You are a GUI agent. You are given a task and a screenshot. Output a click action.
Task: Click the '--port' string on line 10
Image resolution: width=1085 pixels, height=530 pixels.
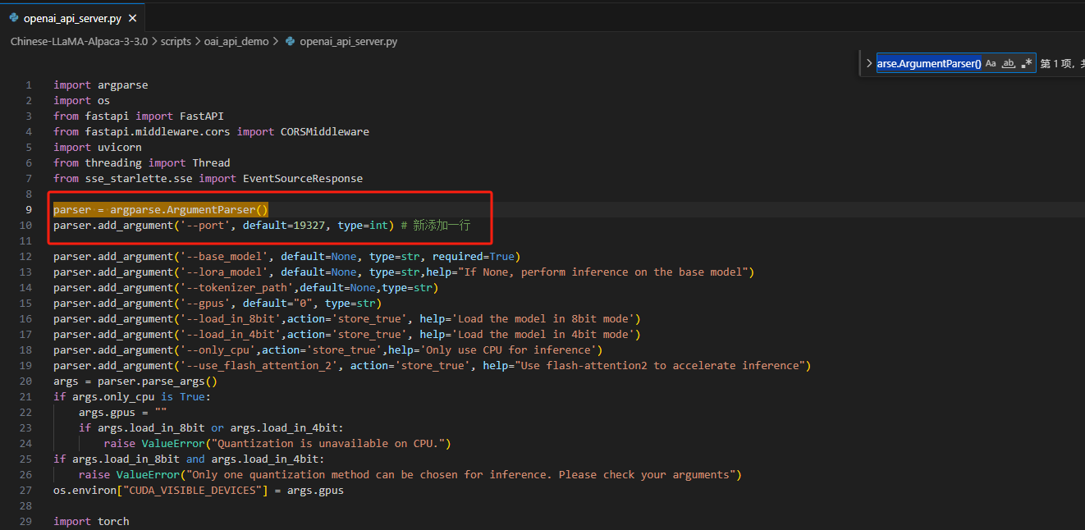(x=205, y=226)
